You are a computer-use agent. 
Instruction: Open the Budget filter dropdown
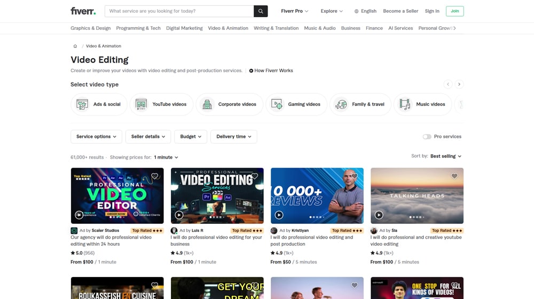(x=191, y=137)
